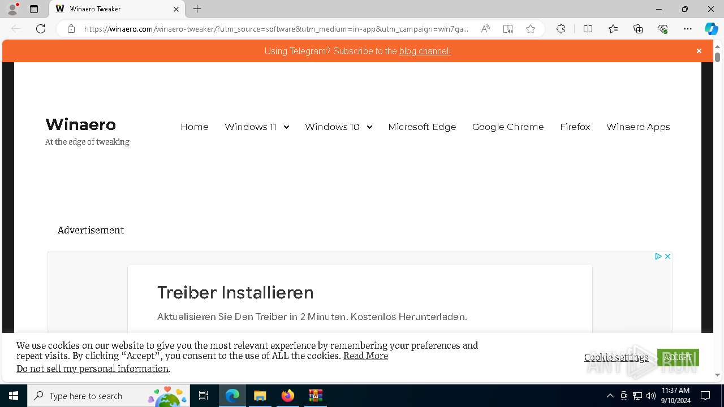724x407 pixels.
Task: Click the taskbar search box
Action: [x=109, y=396]
